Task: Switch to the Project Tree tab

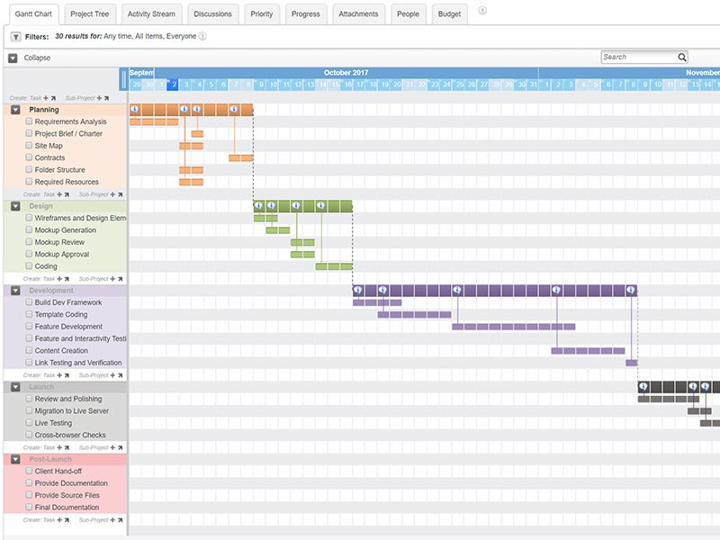Action: (90, 14)
